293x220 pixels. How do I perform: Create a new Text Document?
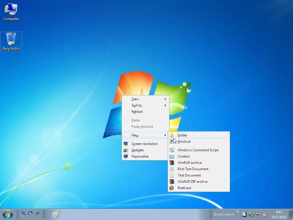(x=199, y=175)
